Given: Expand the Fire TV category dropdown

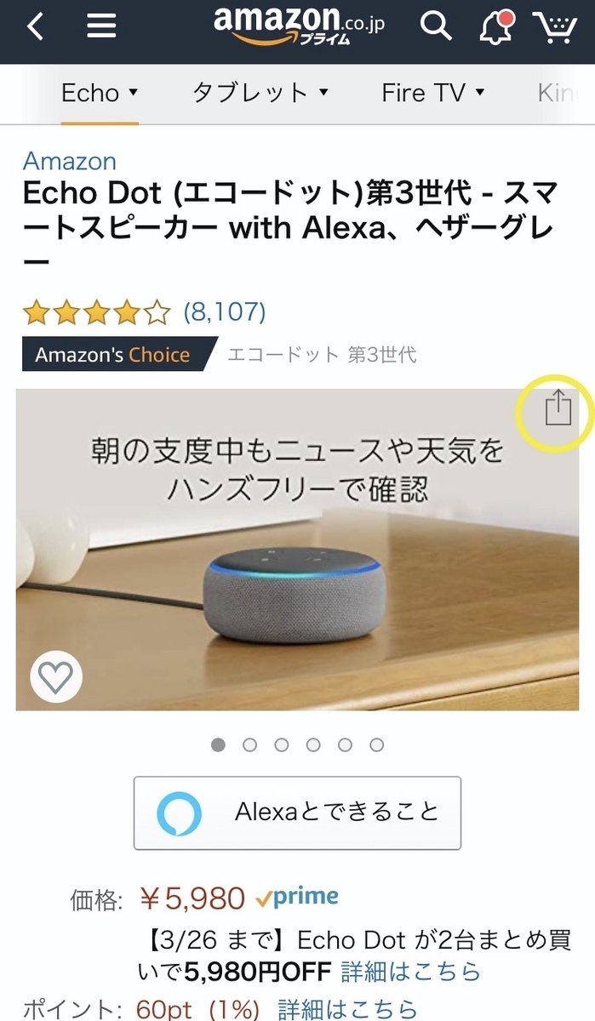Looking at the screenshot, I should coord(432,93).
